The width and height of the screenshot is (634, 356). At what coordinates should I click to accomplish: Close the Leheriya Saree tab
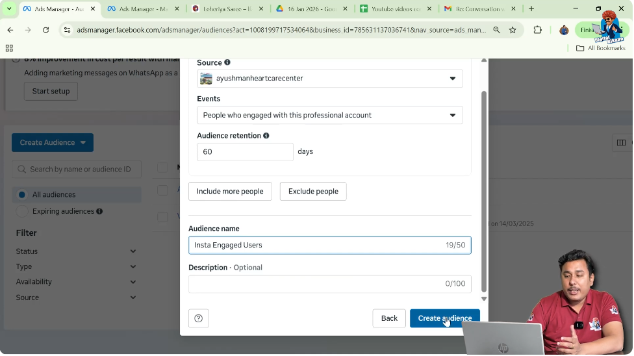pos(260,8)
